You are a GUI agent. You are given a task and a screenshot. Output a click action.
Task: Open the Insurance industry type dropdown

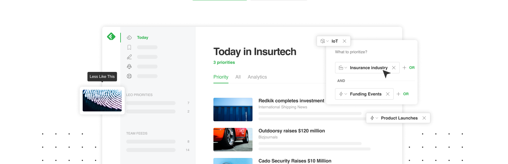coord(343,68)
